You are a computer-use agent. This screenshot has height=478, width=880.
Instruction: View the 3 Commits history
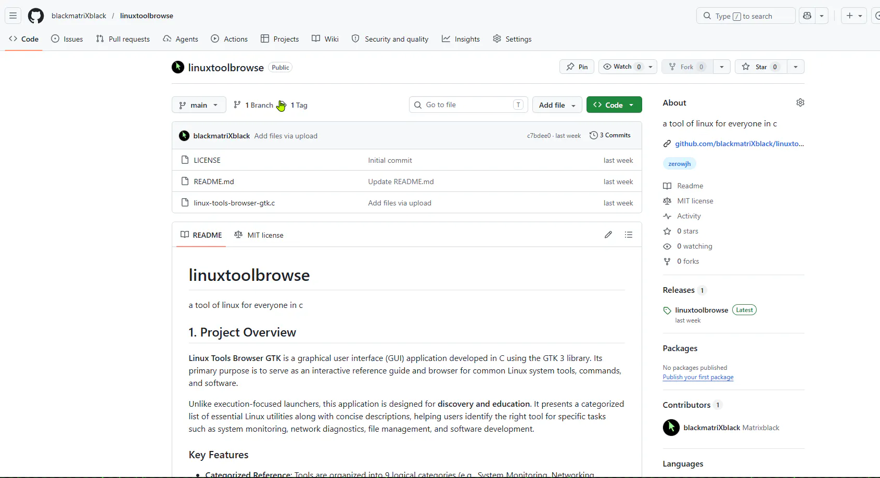tap(610, 135)
